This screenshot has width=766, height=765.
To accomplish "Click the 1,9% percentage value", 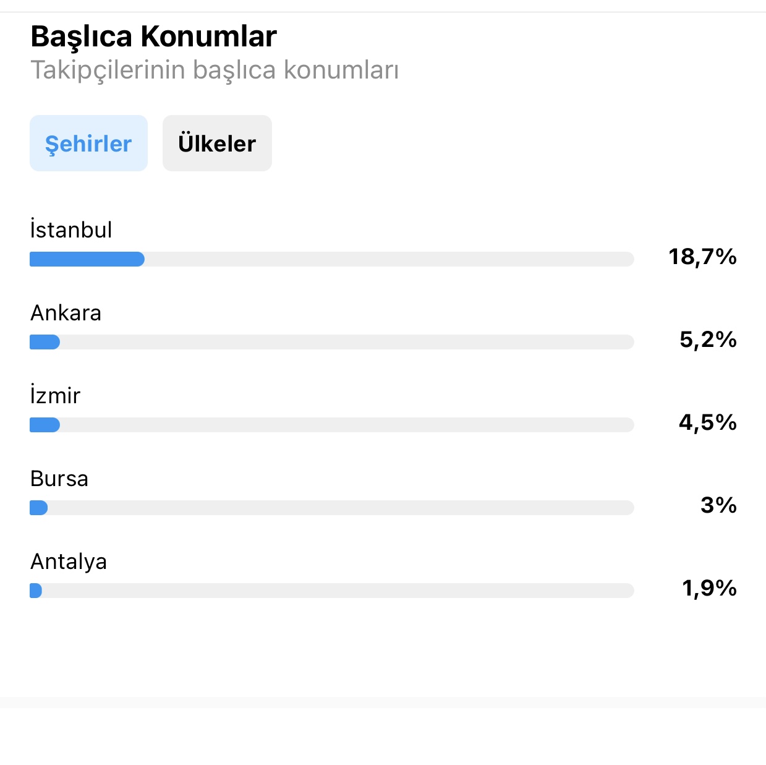I will pyautogui.click(x=710, y=588).
